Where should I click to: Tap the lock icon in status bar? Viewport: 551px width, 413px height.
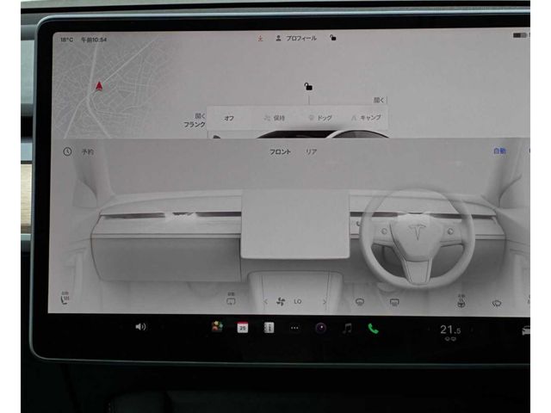pyautogui.click(x=332, y=38)
